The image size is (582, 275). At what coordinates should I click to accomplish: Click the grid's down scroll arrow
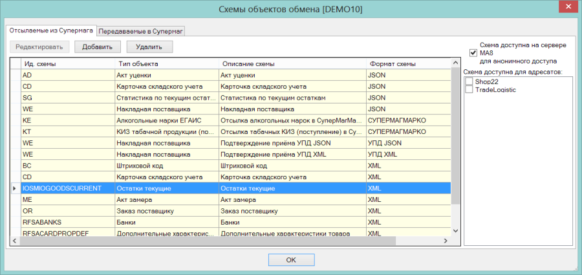pos(456,231)
